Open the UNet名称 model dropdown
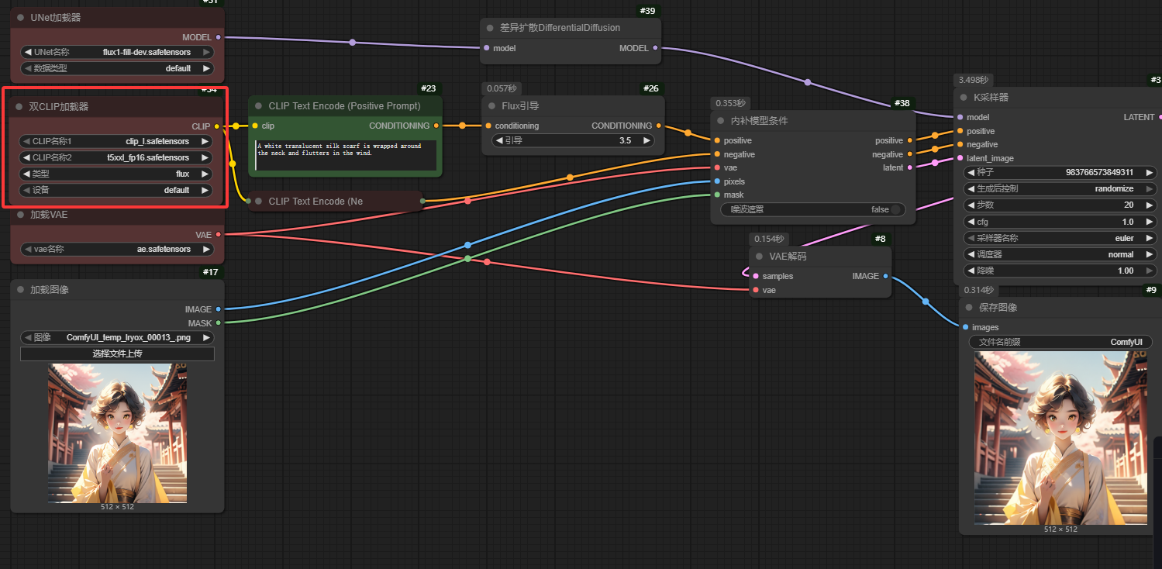This screenshot has width=1162, height=569. click(x=116, y=52)
